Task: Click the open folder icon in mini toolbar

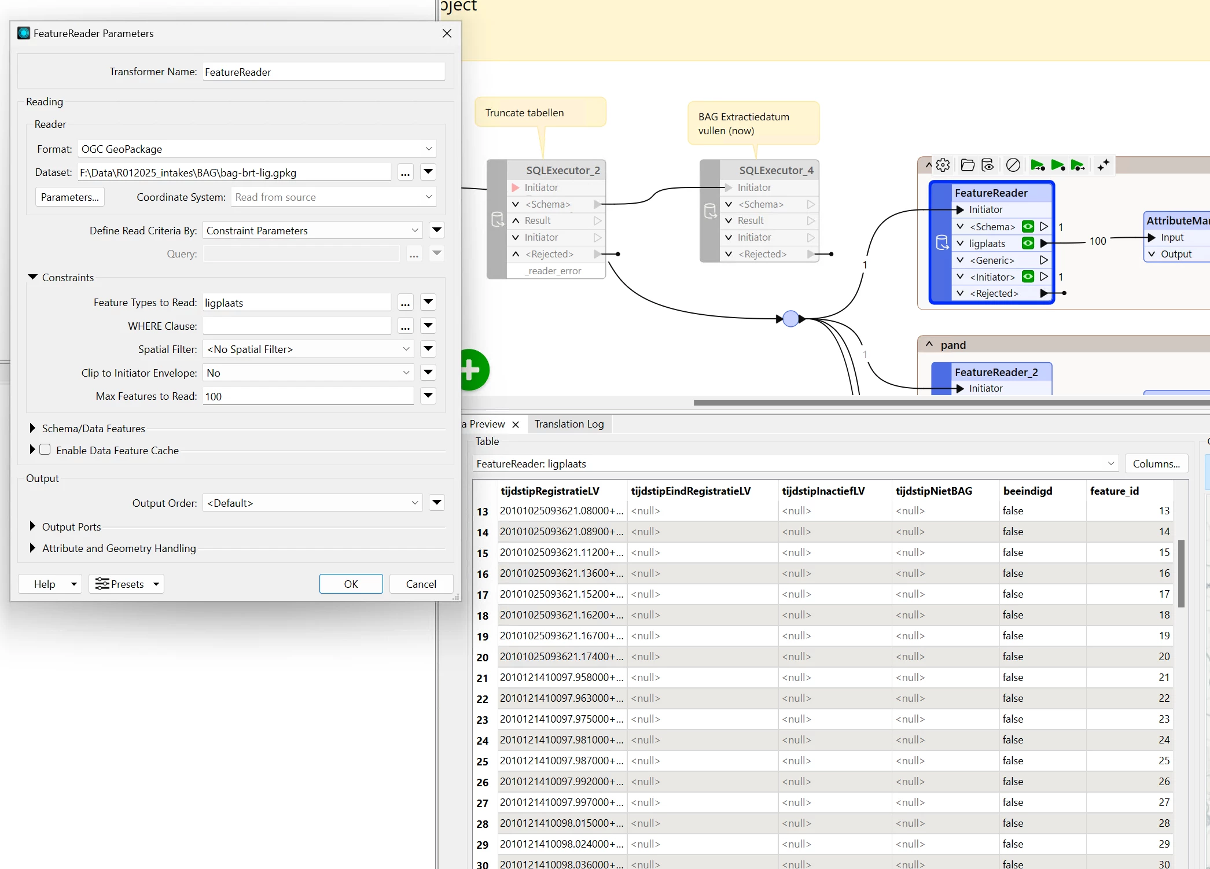Action: (967, 165)
